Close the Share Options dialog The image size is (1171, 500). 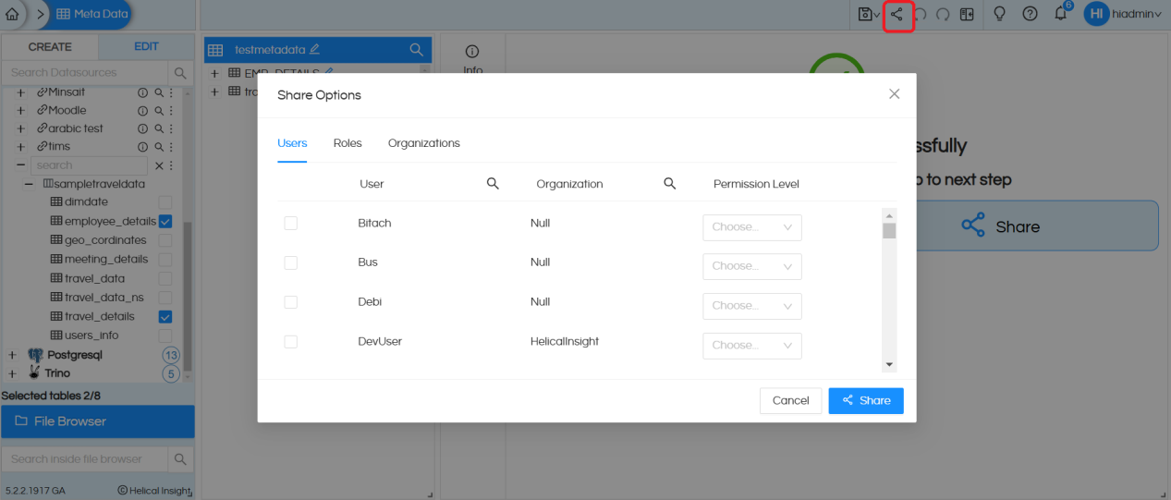[894, 94]
